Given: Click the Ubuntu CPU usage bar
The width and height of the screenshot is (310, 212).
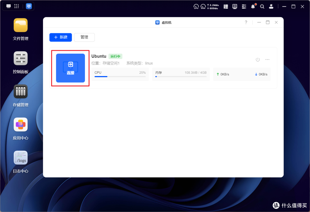Looking at the screenshot, I should [120, 77].
